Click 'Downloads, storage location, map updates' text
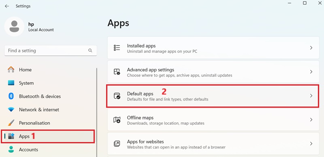 pos(166,123)
